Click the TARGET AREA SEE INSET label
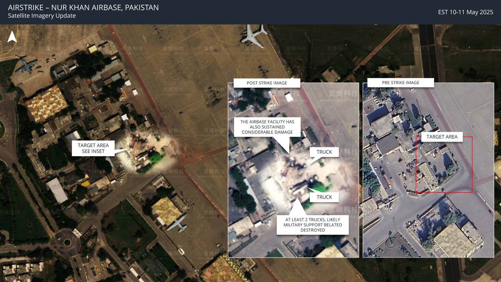Image resolution: width=501 pixels, height=282 pixels. 93,148
